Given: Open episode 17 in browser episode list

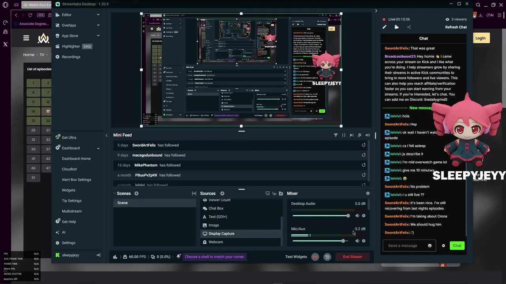Looking at the screenshot, I should (48, 111).
